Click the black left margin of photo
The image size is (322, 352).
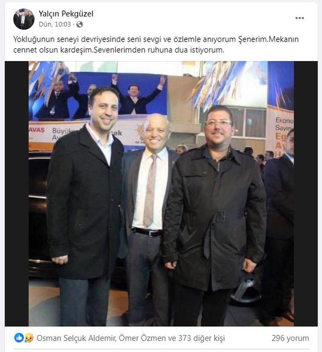(17, 194)
